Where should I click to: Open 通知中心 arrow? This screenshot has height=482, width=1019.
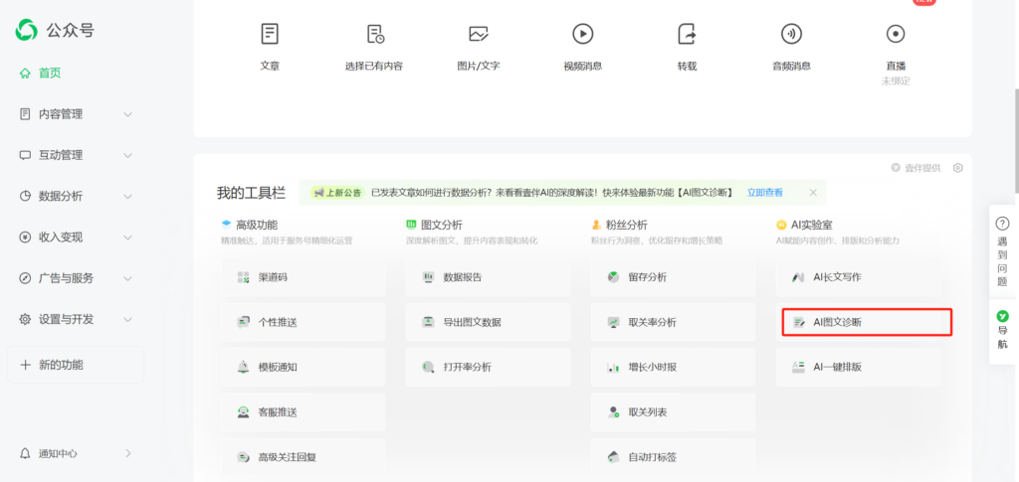(x=128, y=453)
